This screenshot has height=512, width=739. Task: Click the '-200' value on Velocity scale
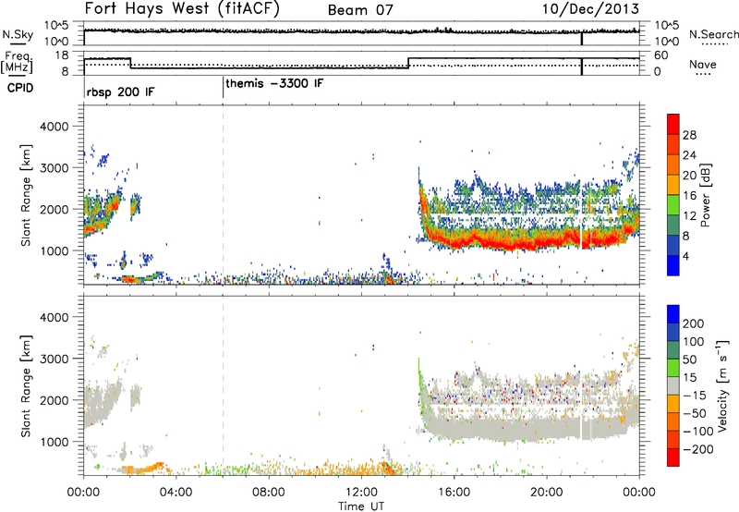tap(697, 449)
